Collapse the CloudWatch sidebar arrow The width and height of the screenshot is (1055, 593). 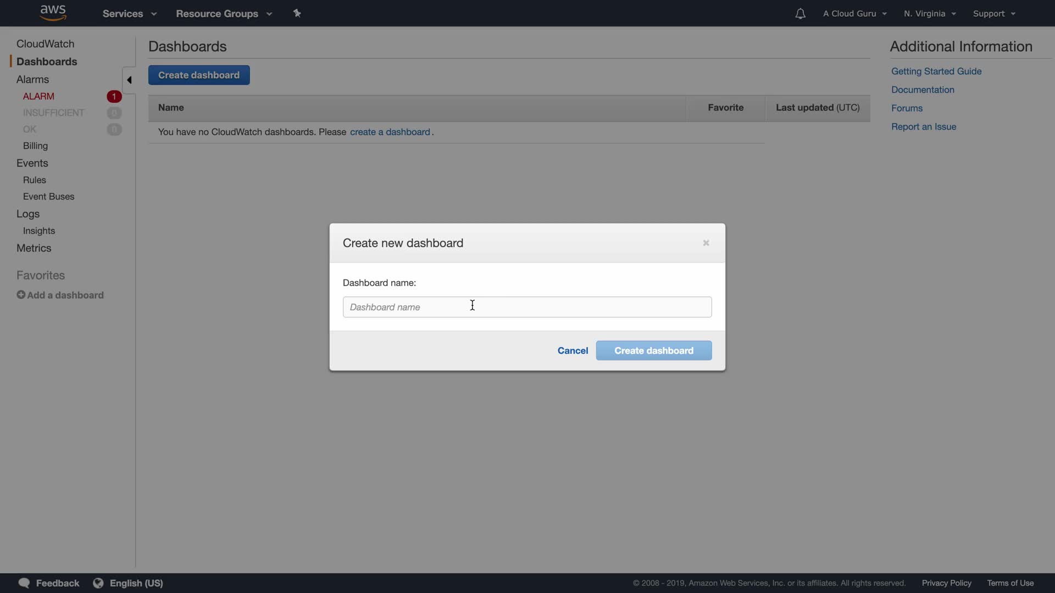pyautogui.click(x=129, y=80)
